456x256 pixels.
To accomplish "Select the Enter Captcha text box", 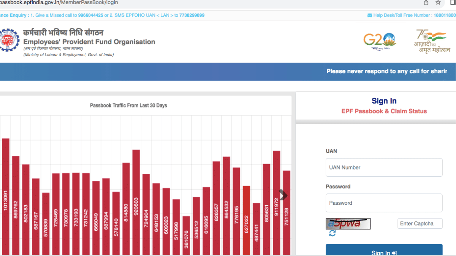I will (x=420, y=224).
